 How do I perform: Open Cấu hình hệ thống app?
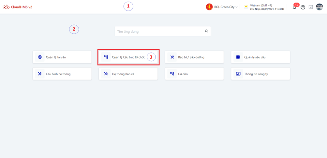point(62,74)
